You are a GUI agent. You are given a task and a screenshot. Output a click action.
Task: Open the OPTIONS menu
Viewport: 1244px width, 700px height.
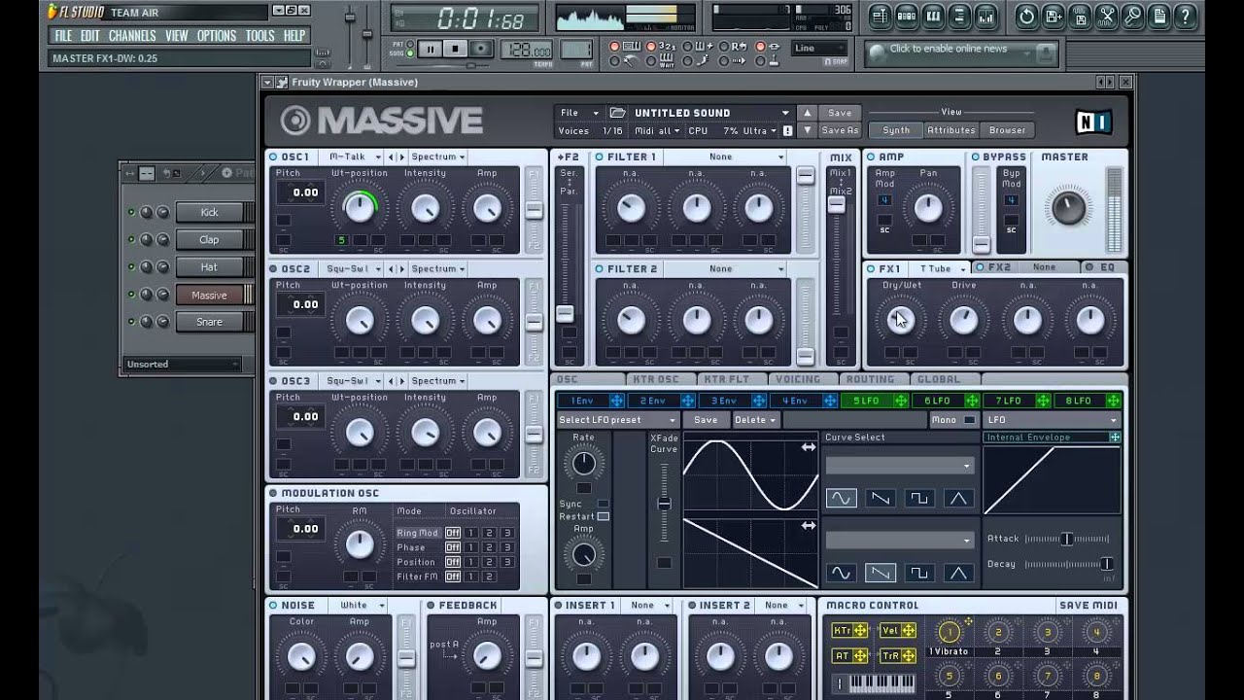[216, 35]
